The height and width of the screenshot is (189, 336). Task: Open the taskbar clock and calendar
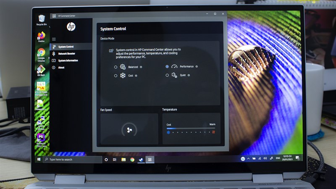[287, 158]
